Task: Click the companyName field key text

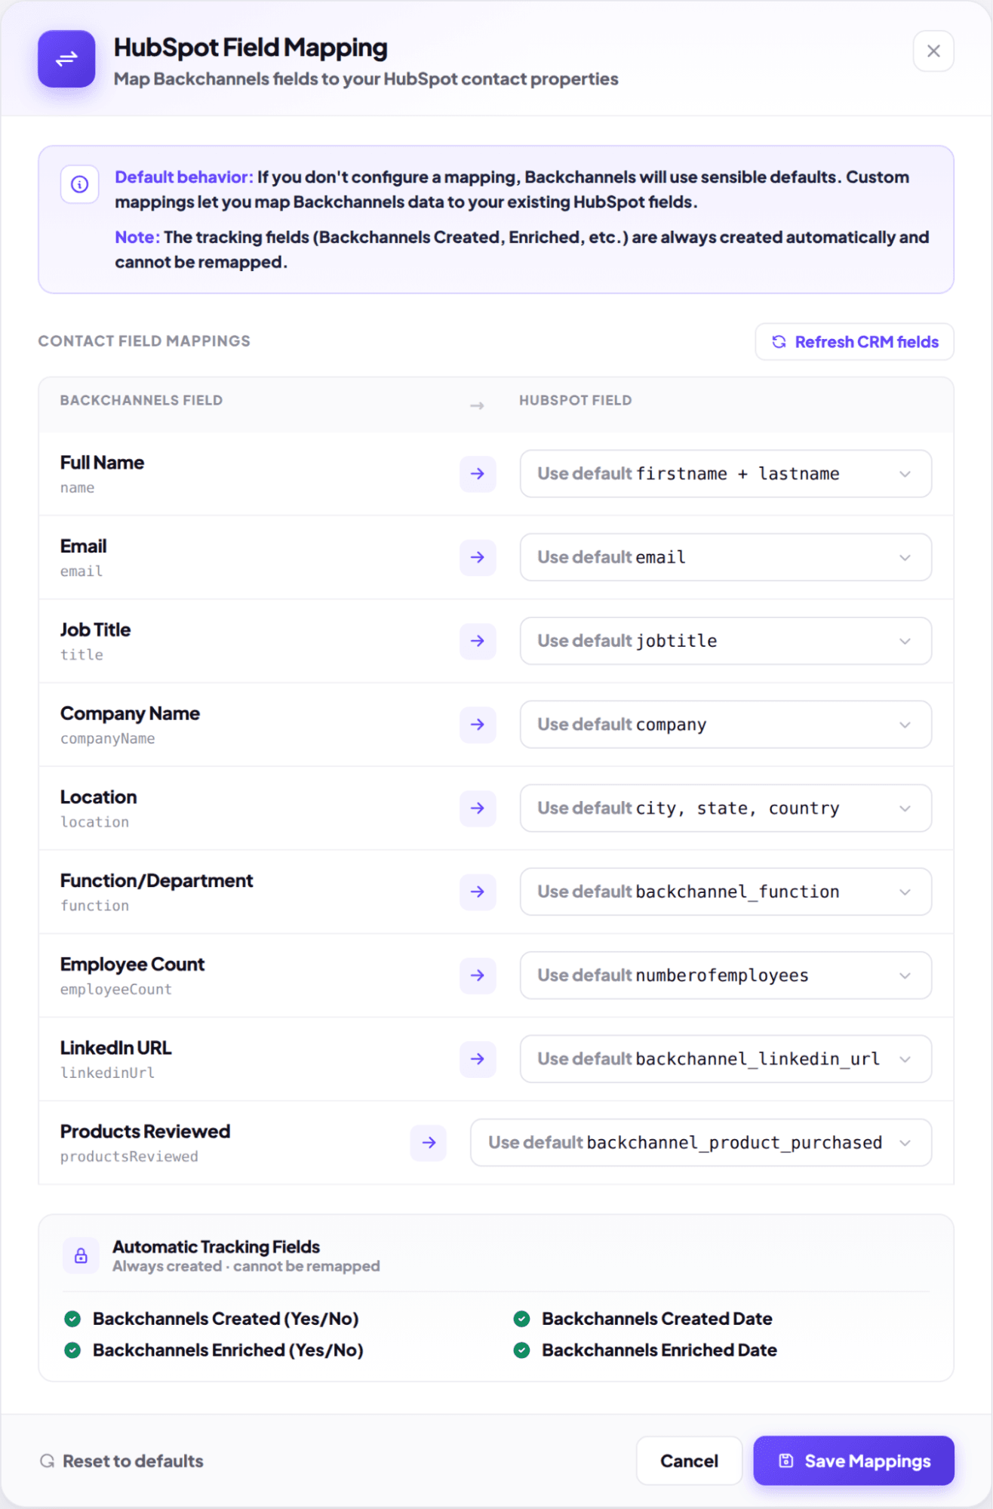Action: [x=108, y=739]
